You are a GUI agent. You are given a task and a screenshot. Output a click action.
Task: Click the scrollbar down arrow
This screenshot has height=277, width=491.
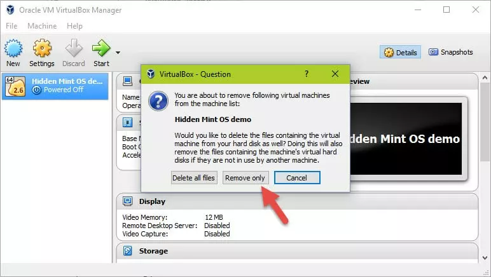[485, 258]
